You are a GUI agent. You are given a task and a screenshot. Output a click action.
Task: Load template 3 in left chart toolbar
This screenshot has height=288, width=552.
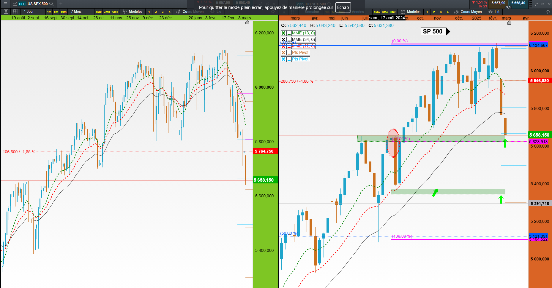click(x=163, y=12)
